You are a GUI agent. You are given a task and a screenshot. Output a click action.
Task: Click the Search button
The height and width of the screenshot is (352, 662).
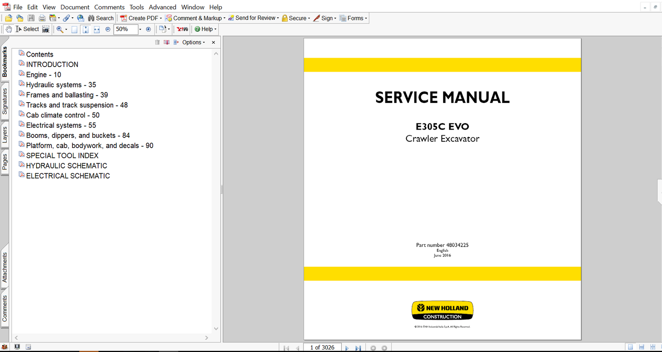pyautogui.click(x=101, y=18)
